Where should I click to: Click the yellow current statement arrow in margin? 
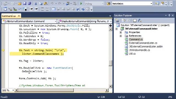point(3,50)
